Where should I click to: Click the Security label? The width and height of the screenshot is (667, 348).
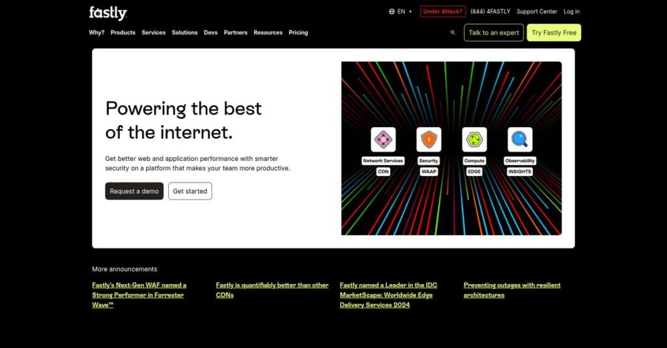pos(429,161)
